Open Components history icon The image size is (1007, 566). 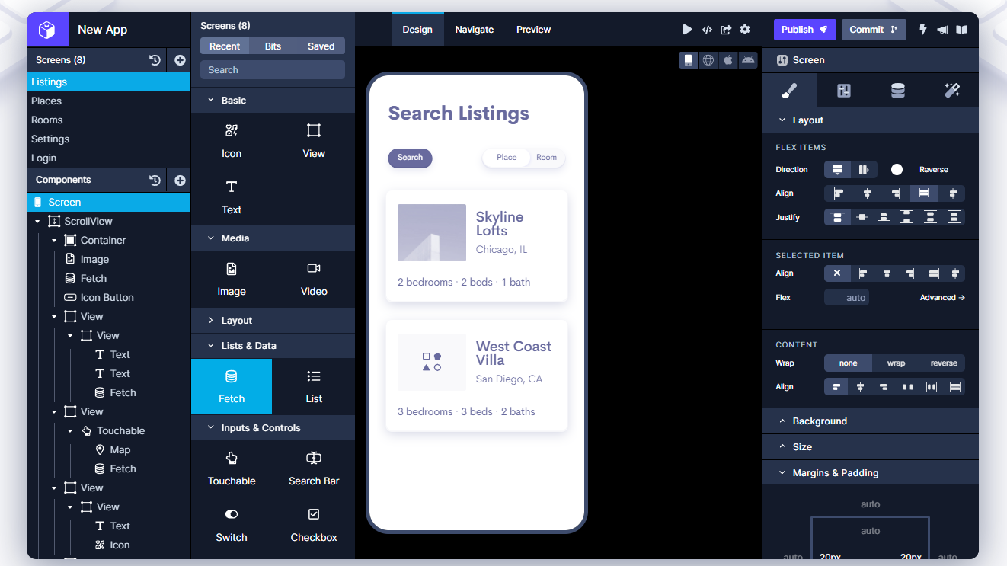click(x=155, y=181)
